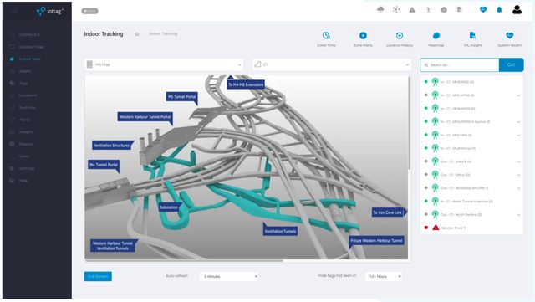Click the walking person icon in header

point(428,9)
